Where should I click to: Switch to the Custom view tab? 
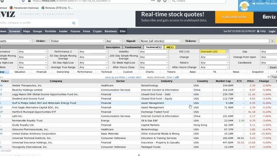point(128,72)
